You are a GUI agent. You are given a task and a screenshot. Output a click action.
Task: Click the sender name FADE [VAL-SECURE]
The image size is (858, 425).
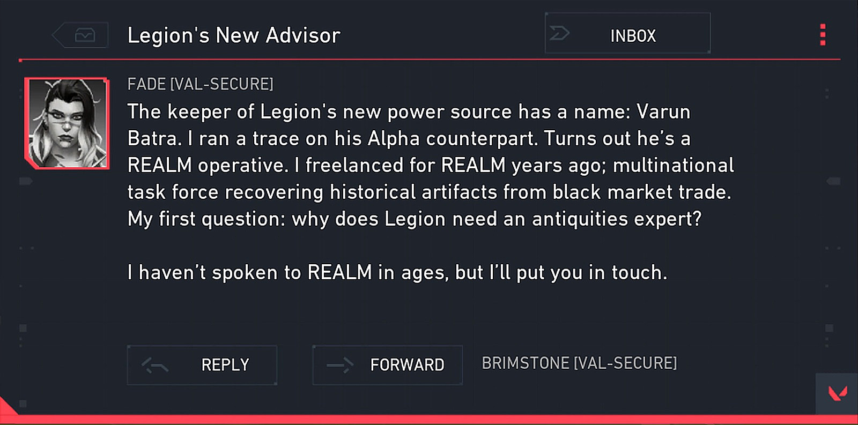pyautogui.click(x=200, y=84)
